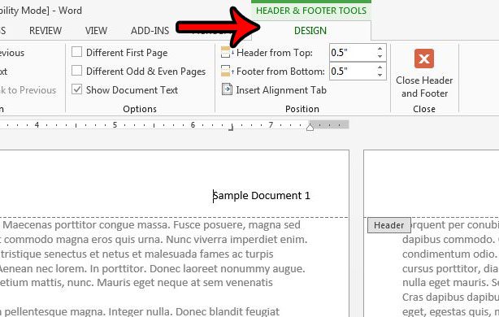Increase Header from Top value with up arrow

coord(380,49)
